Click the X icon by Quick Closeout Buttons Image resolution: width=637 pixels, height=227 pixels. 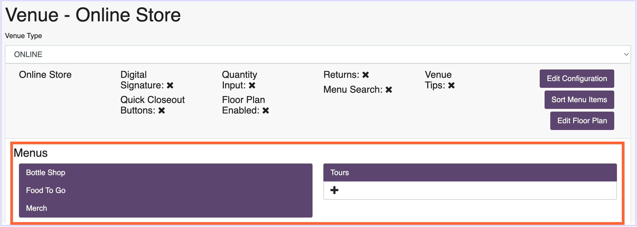(x=162, y=111)
